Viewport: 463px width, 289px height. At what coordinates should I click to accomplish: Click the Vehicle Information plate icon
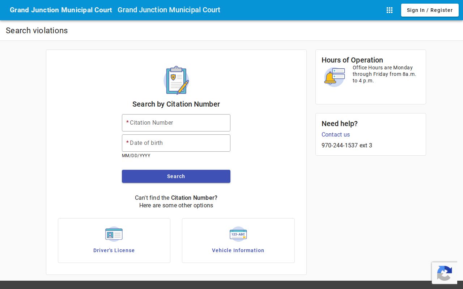click(238, 234)
